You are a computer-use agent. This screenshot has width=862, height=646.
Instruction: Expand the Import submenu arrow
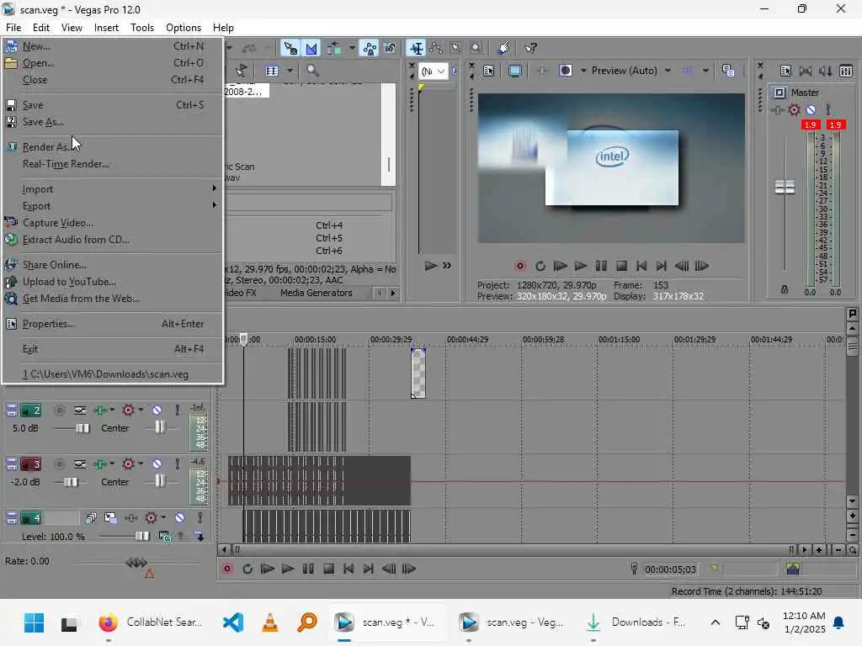[x=214, y=188]
